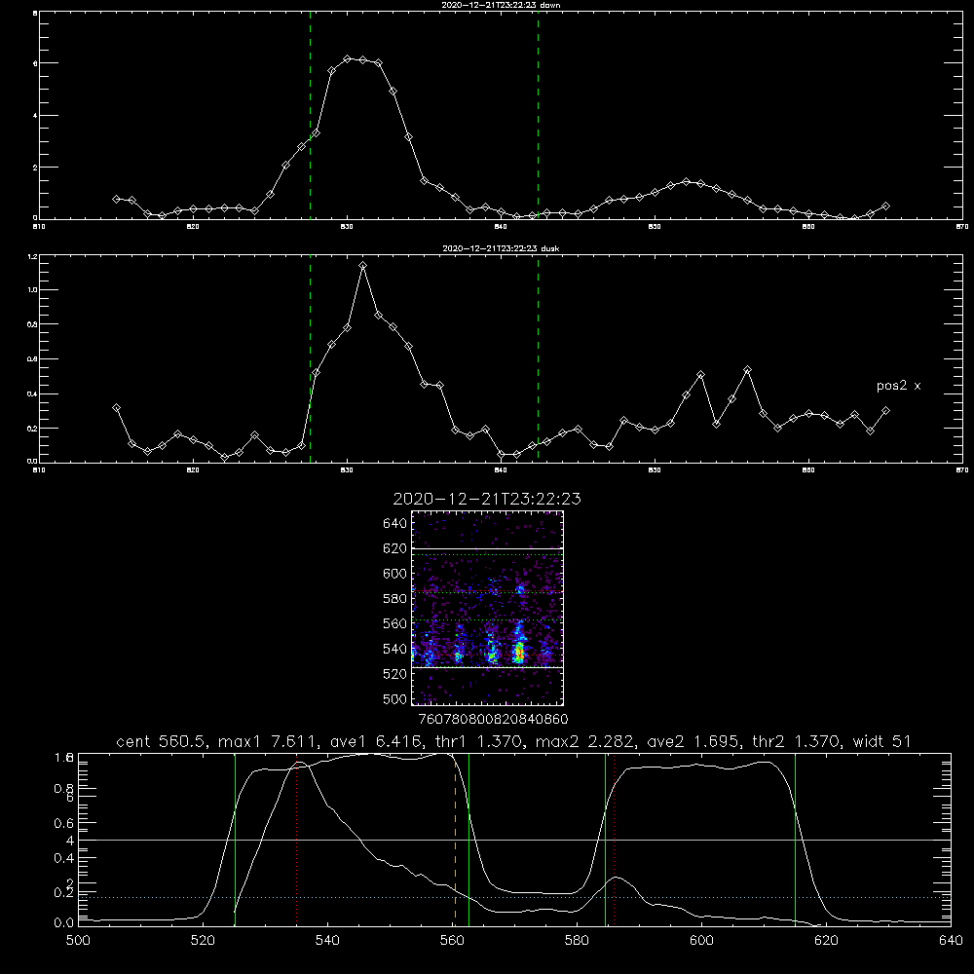The image size is (974, 974).
Task: Click spectral image y-axis label 640
Action: point(395,524)
